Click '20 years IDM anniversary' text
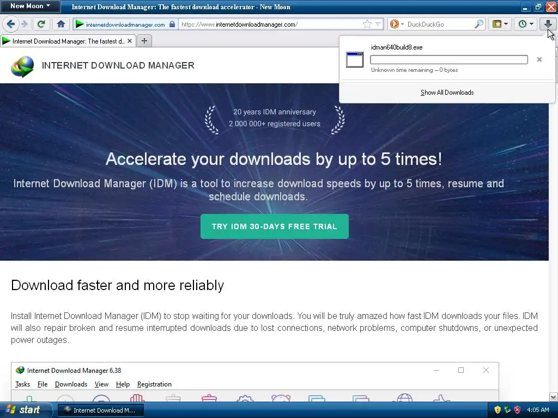Viewport: 558px width, 418px height. point(275,112)
